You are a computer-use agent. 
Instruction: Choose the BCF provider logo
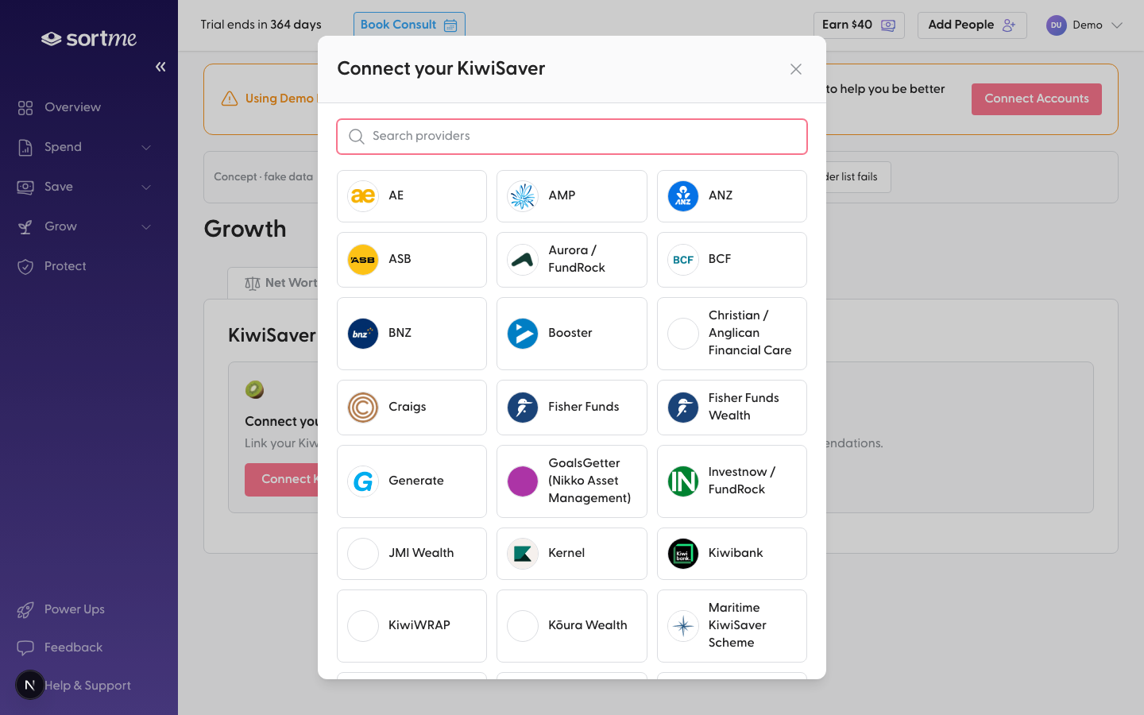pos(683,260)
